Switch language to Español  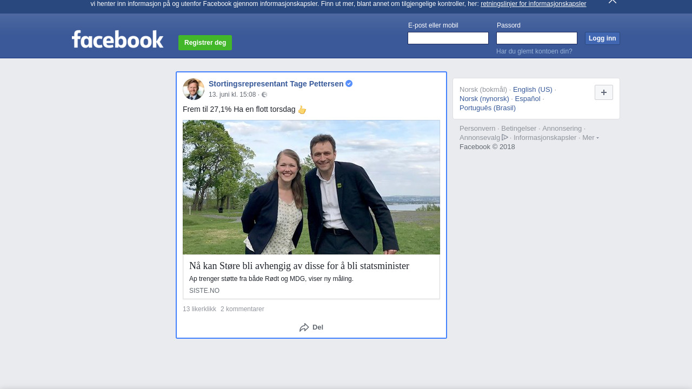coord(528,99)
